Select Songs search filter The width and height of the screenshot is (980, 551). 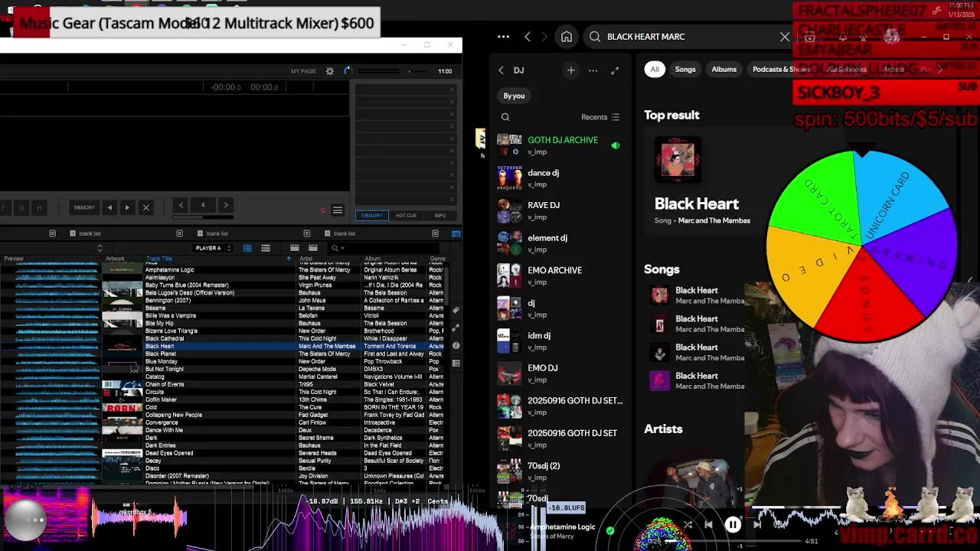685,70
